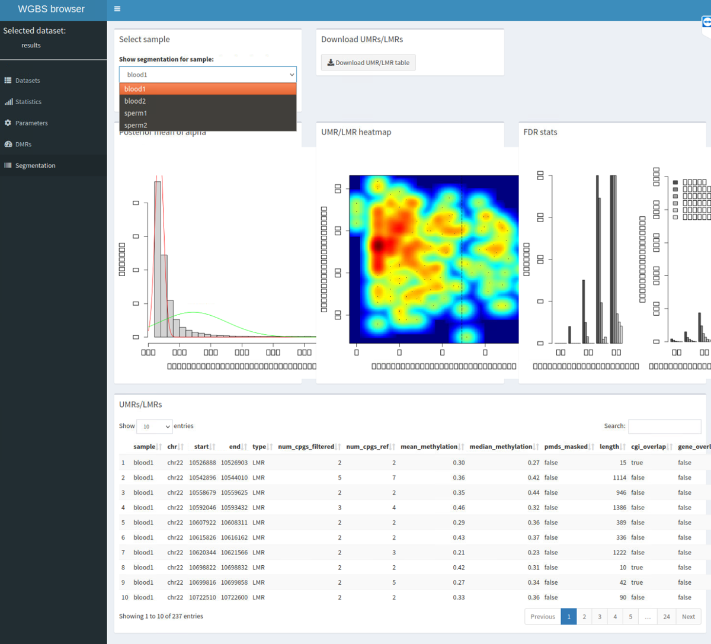Viewport: 711px width, 644px height.
Task: Sort by length column arrows
Action: coord(623,447)
